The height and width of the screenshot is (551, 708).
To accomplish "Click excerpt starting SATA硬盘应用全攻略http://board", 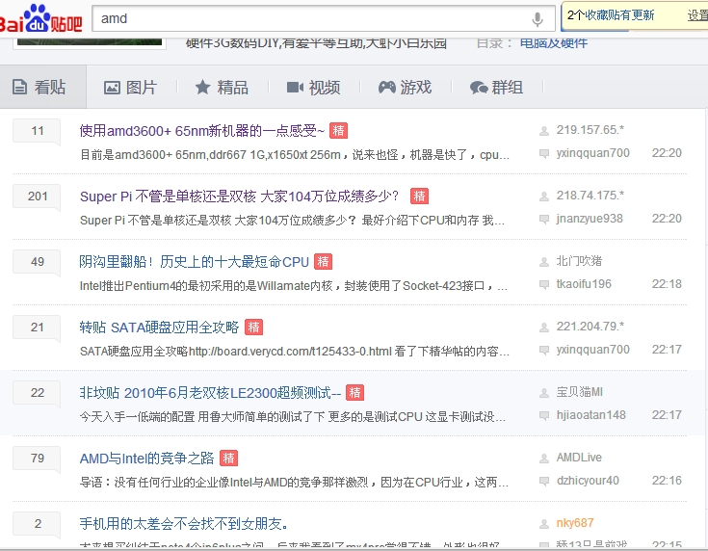I will (295, 352).
